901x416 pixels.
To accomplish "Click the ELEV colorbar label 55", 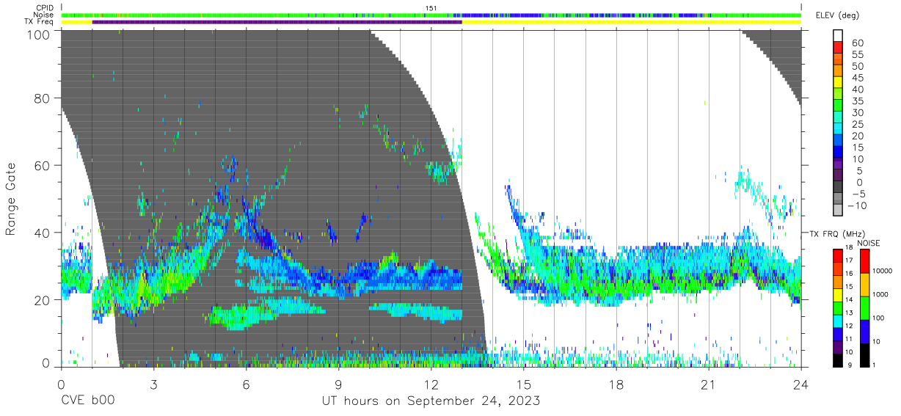I will coord(858,55).
